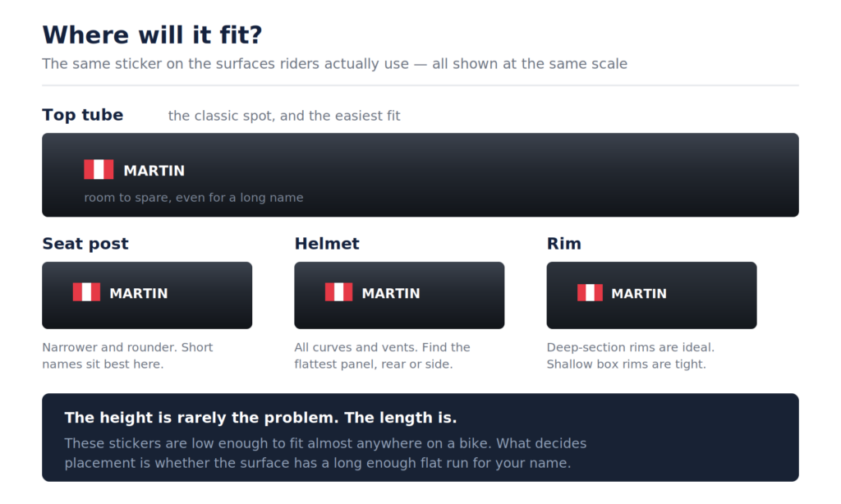Click the Seat post heading
The height and width of the screenshot is (504, 841).
[x=85, y=244]
